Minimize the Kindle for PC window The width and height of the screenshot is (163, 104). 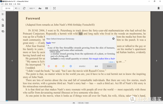pos(149,1)
